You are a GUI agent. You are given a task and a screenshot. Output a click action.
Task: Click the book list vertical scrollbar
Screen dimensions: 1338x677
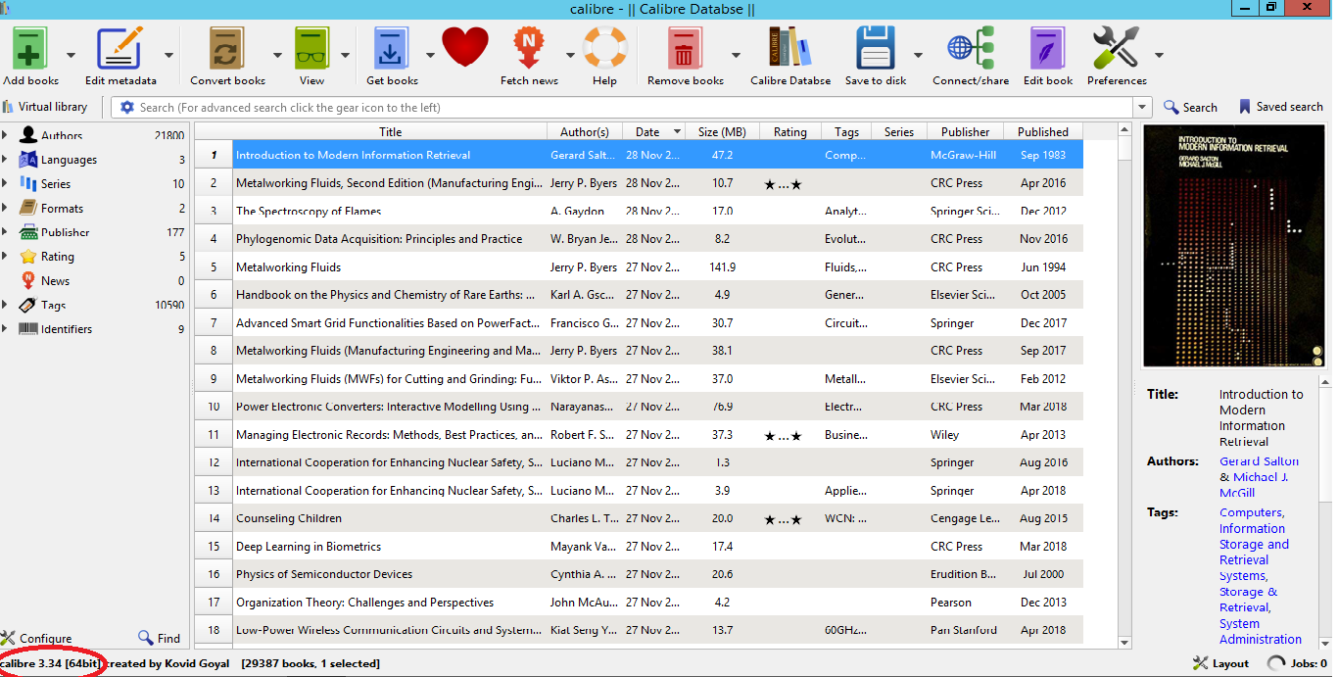coord(1124,384)
